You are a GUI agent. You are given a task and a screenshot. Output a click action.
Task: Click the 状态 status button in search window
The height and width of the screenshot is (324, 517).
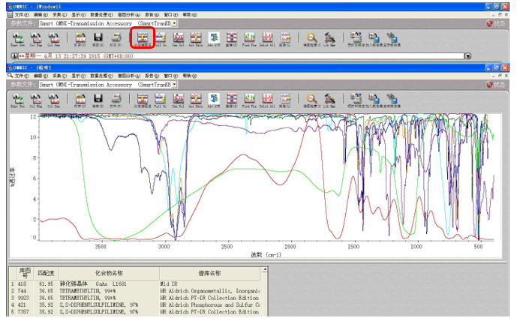pyautogui.click(x=495, y=85)
